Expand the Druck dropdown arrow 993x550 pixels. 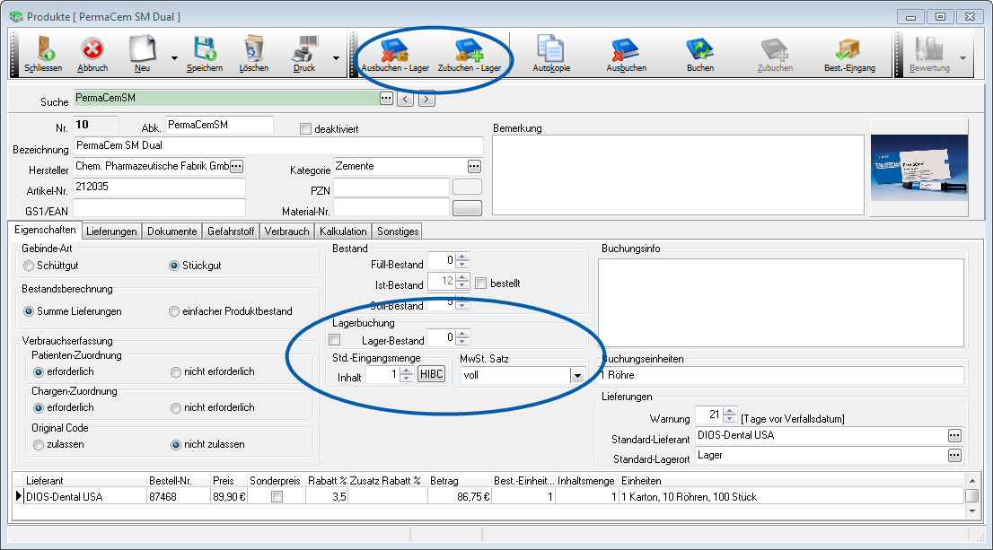coord(337,58)
